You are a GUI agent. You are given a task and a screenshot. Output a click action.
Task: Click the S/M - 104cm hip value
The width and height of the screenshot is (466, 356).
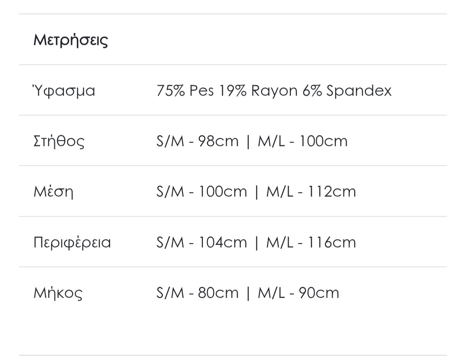[x=201, y=242]
